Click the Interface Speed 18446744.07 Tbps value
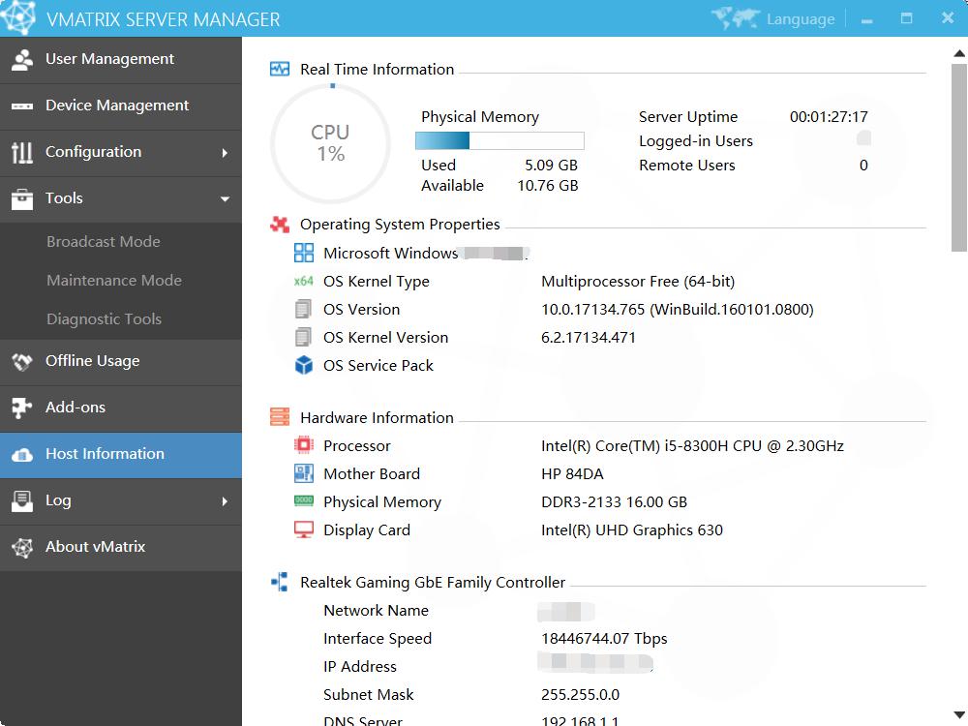 coord(604,638)
